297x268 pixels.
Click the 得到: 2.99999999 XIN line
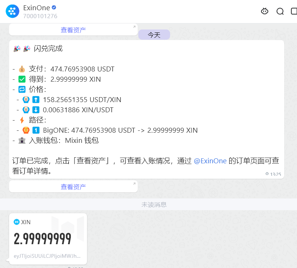(65, 79)
